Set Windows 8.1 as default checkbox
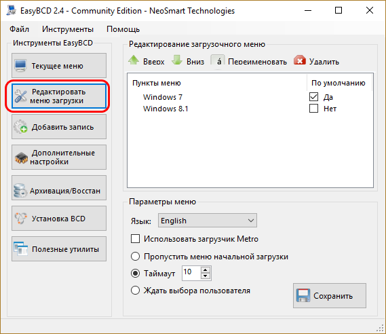The height and width of the screenshot is (334, 386). click(313, 109)
